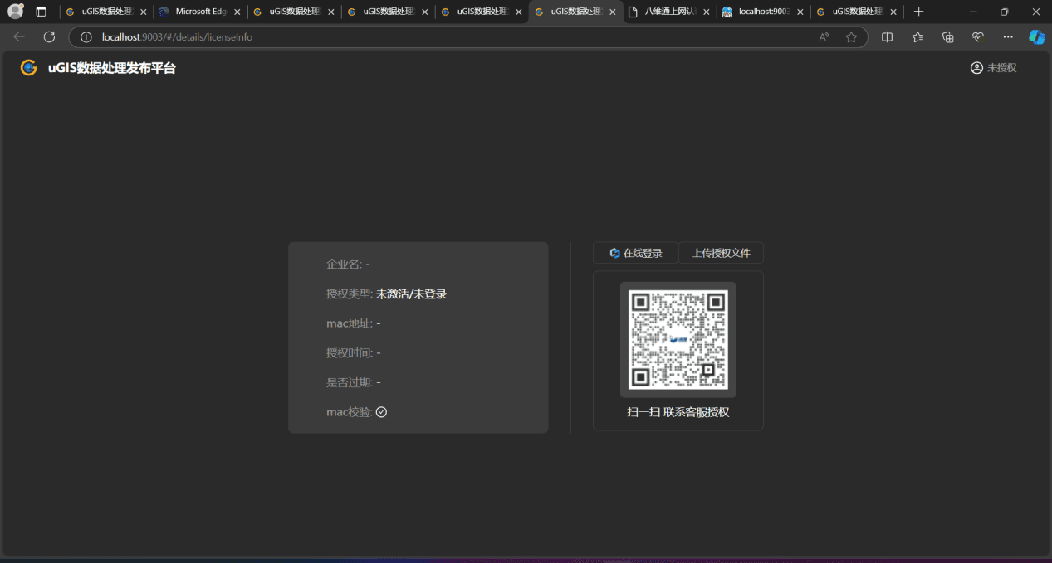The image size is (1052, 563).
Task: Switch to the Microsoft Edge tab
Action: coord(199,12)
